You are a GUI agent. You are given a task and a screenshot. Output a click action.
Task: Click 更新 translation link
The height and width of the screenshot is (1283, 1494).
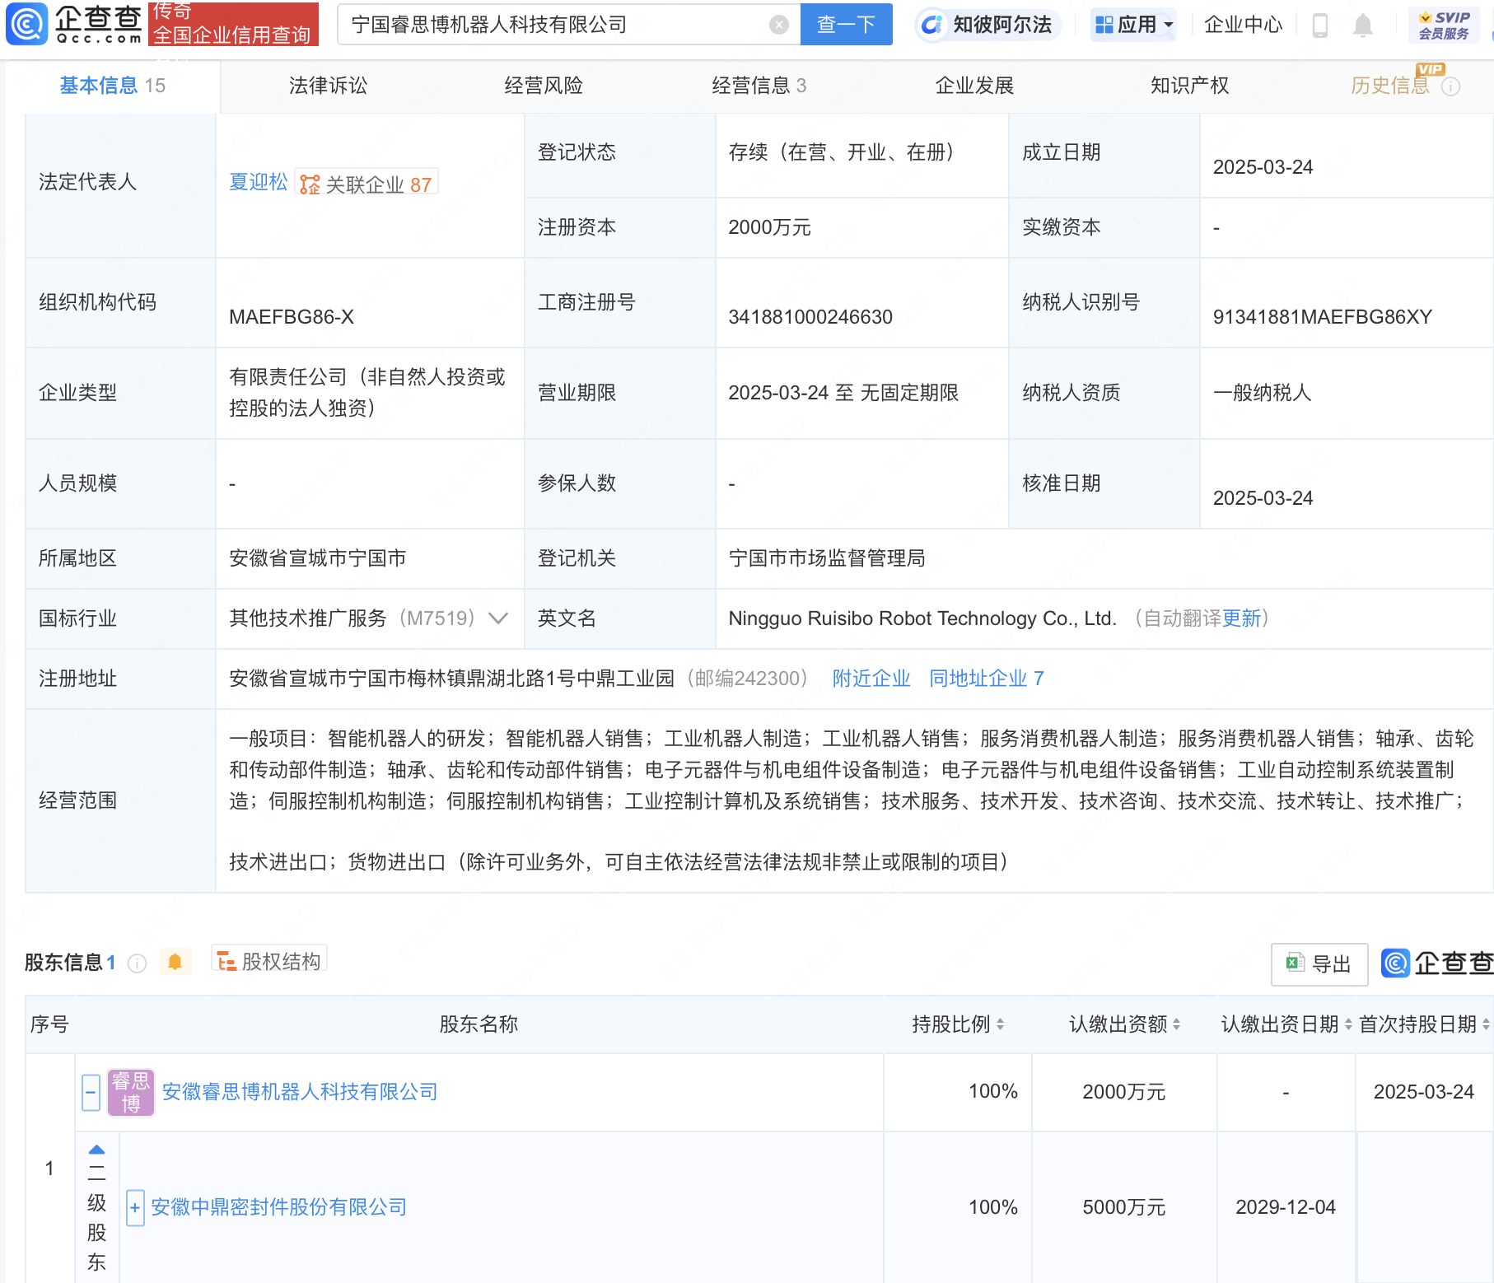coord(1242,618)
